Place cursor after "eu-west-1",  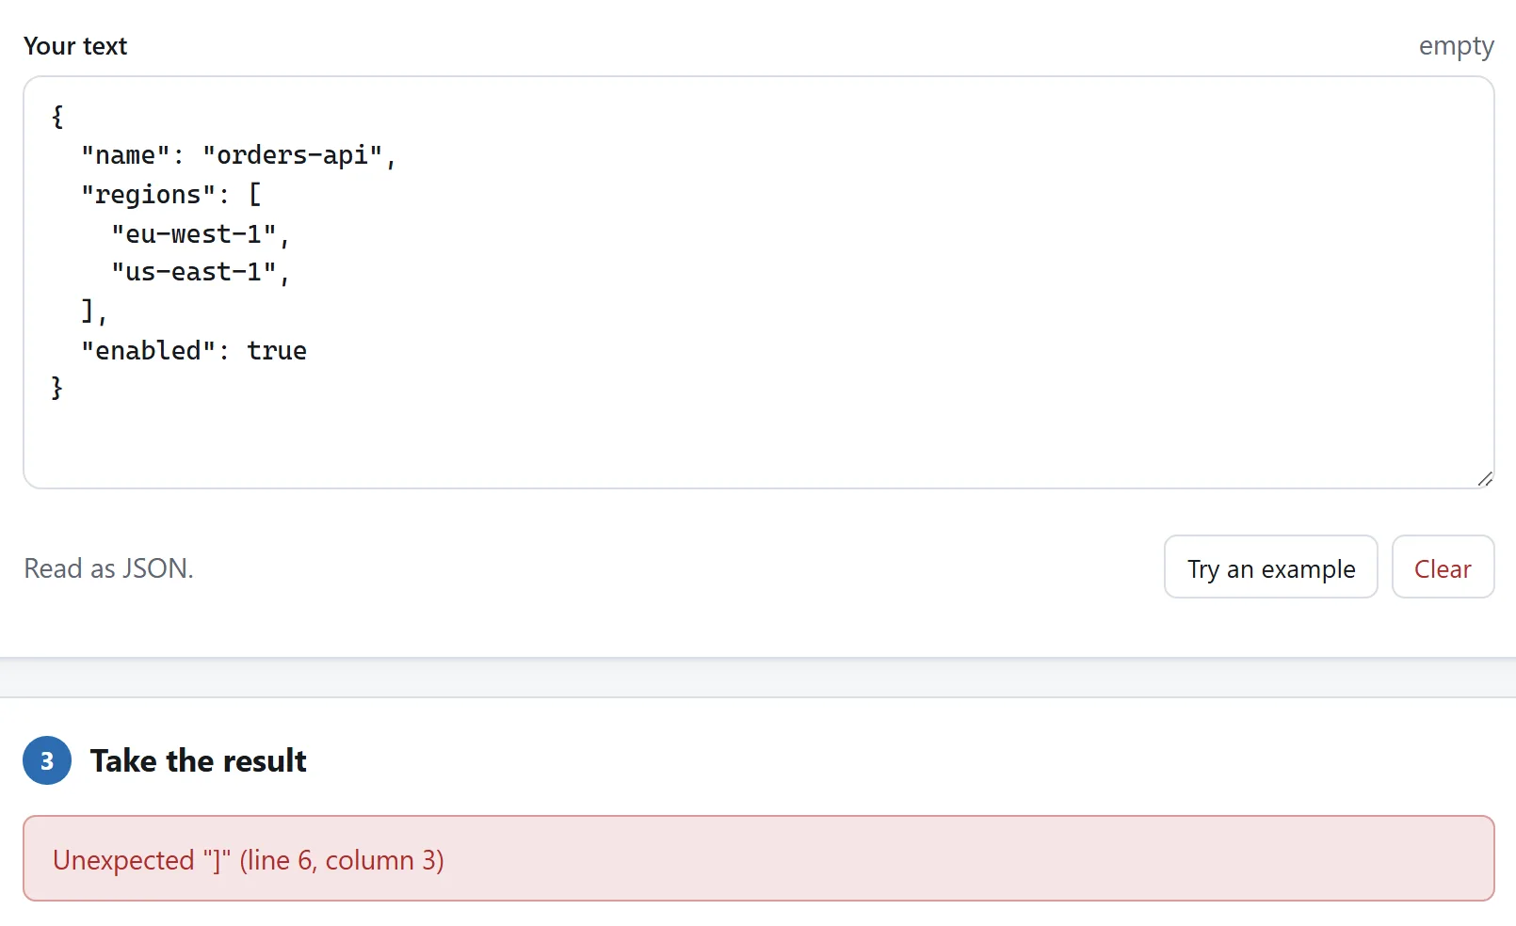pos(290,234)
